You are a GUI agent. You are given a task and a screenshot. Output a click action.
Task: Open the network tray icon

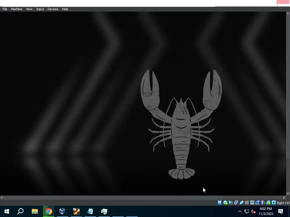point(247,211)
